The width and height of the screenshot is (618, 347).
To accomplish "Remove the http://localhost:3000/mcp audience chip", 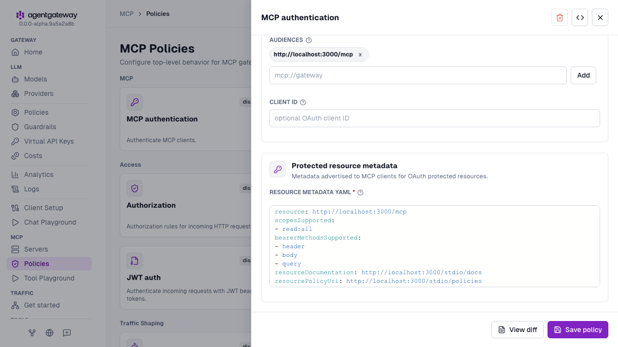I will click(x=360, y=54).
